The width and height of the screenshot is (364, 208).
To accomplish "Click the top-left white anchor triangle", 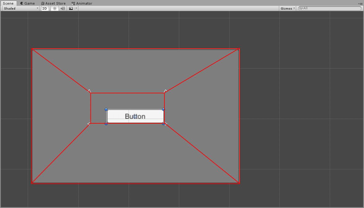I will (x=89, y=91).
